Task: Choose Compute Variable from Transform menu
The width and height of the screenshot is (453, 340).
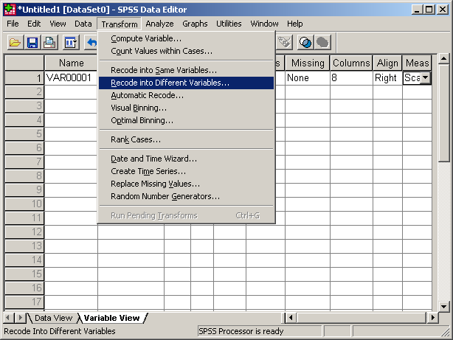Action: coord(187,38)
